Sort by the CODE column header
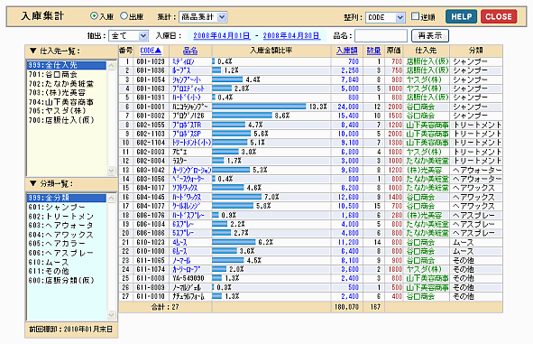533x344 pixels. tap(151, 51)
